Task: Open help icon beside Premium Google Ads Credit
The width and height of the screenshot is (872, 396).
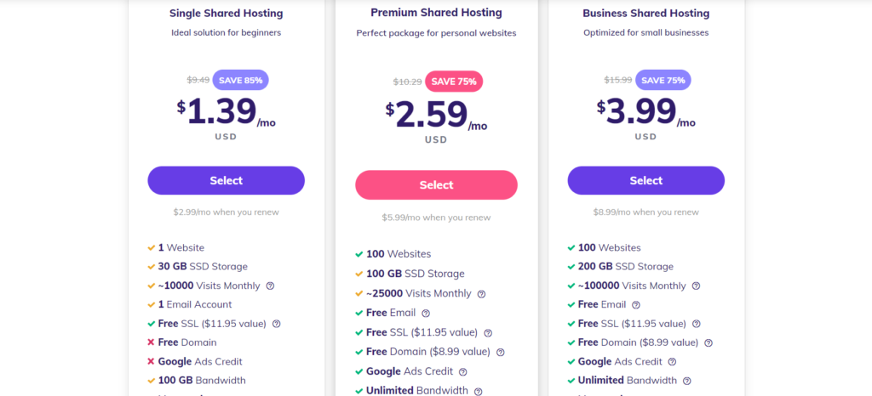Action: point(463,371)
